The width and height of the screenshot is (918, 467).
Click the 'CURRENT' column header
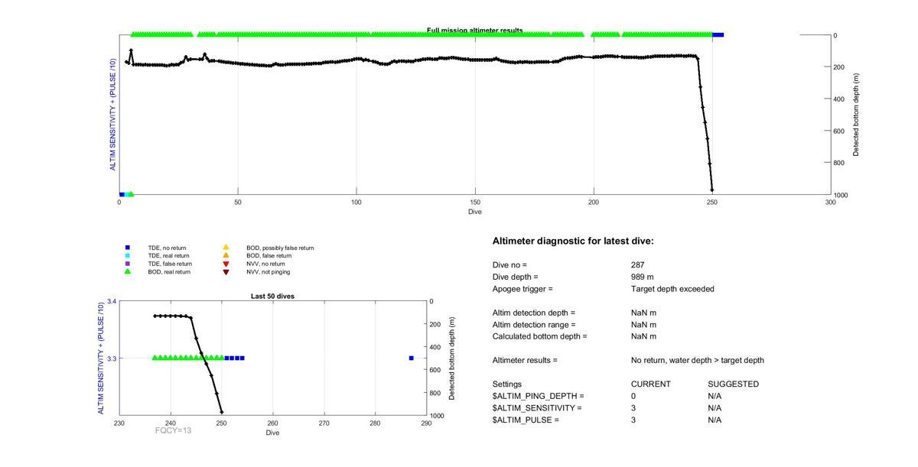click(650, 384)
